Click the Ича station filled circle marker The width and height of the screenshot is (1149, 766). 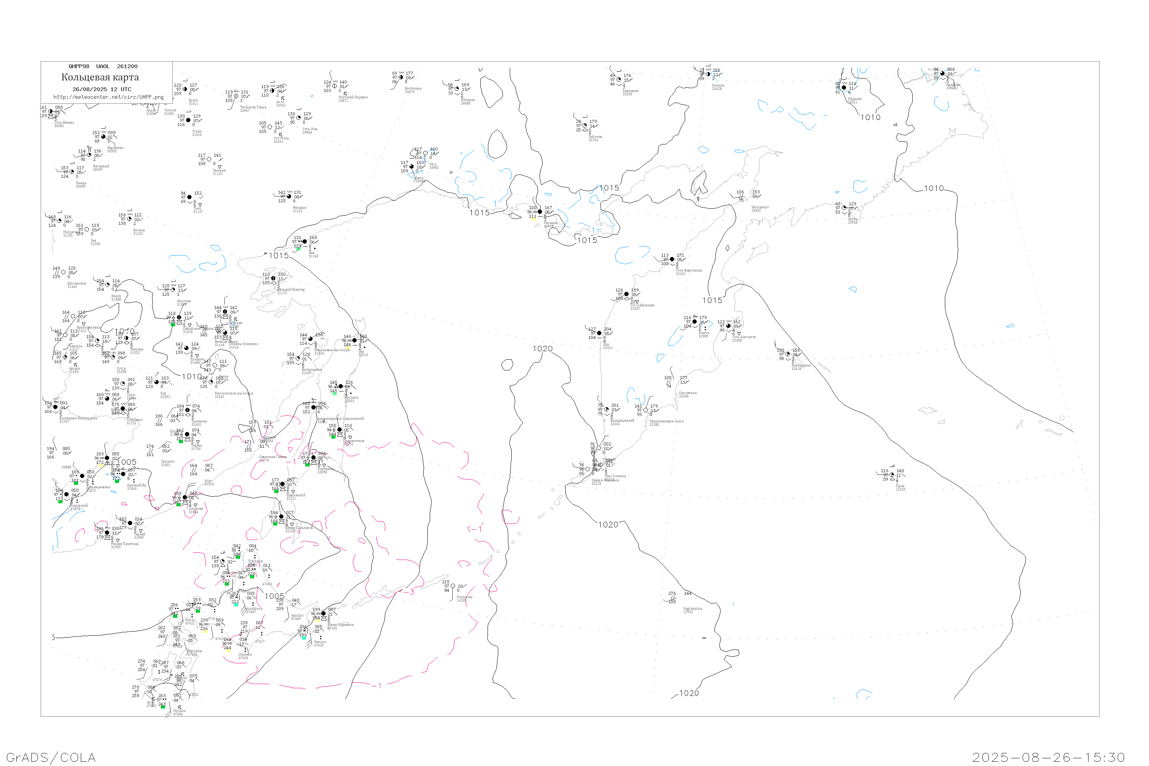[x=599, y=333]
